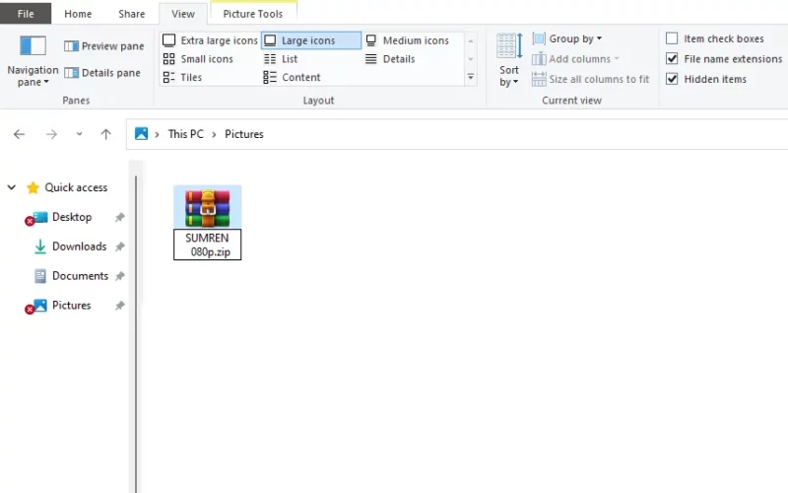
Task: Go back with the Back arrow
Action: point(19,134)
